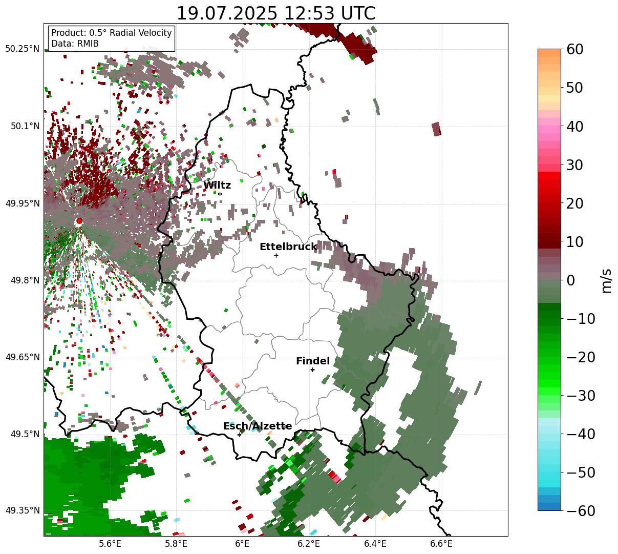618x554 pixels.
Task: Click the Esch/Alzette city label
Action: [258, 426]
